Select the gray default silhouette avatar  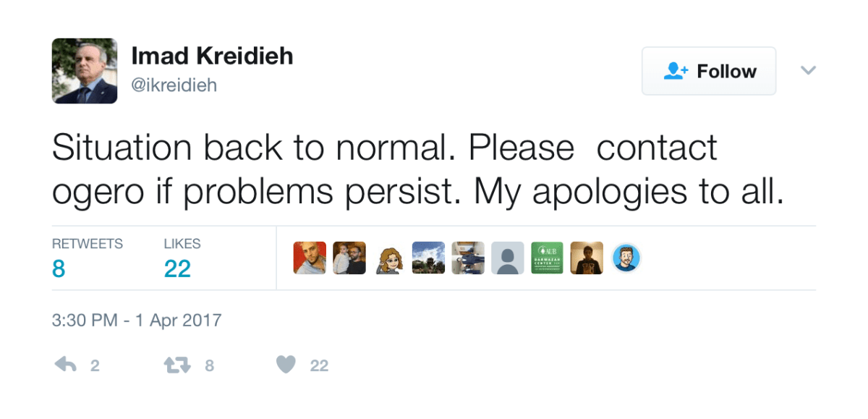pos(507,258)
